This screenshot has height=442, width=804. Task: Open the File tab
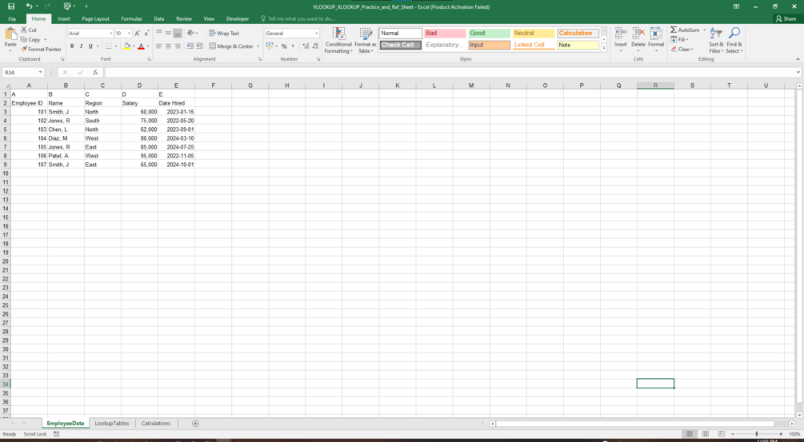12,18
